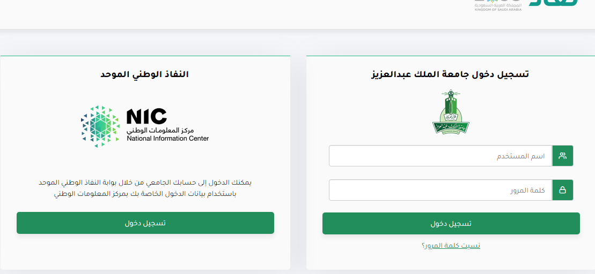Click المملكة العربية السعودية header caption
This screenshot has width=595, height=274.
498,6
